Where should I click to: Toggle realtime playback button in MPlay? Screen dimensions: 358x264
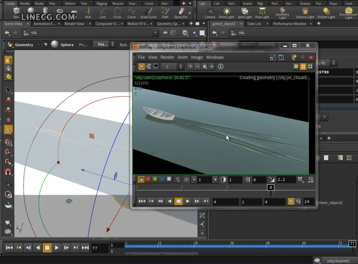click(291, 202)
